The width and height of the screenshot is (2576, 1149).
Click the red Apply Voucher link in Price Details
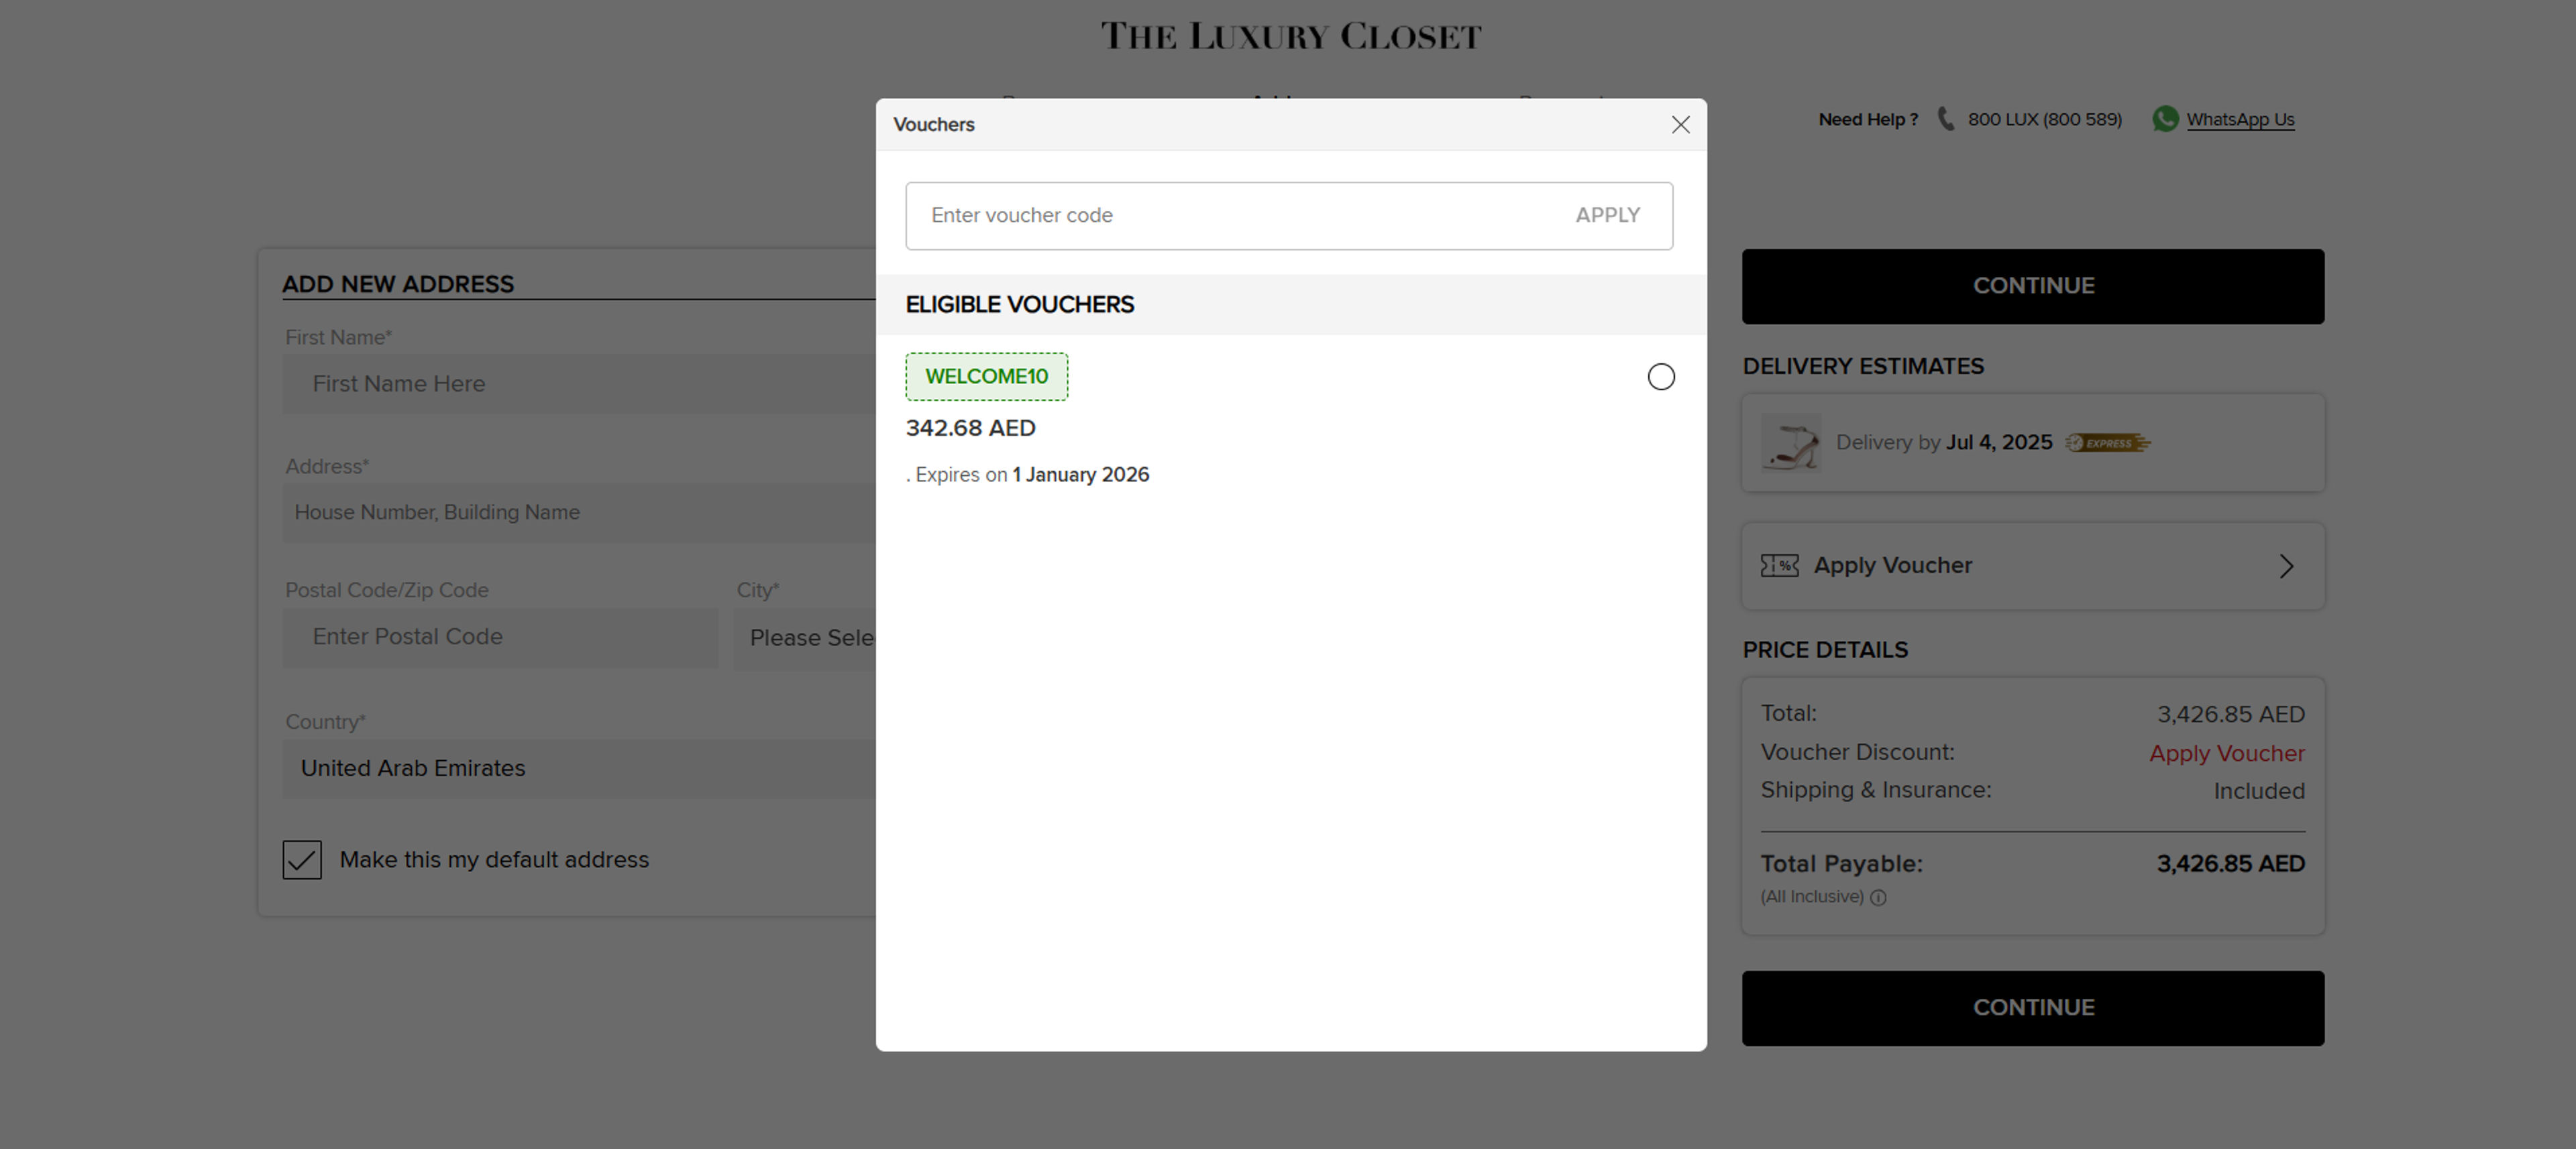[x=2227, y=753]
